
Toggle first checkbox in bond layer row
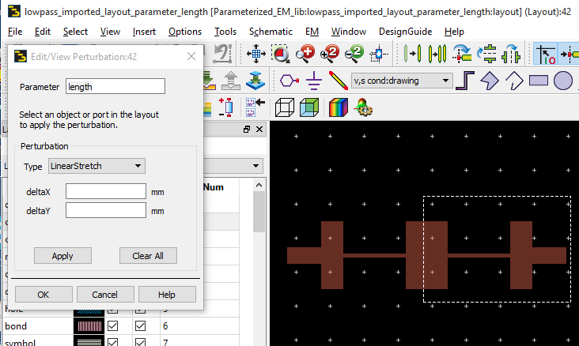[x=112, y=326]
